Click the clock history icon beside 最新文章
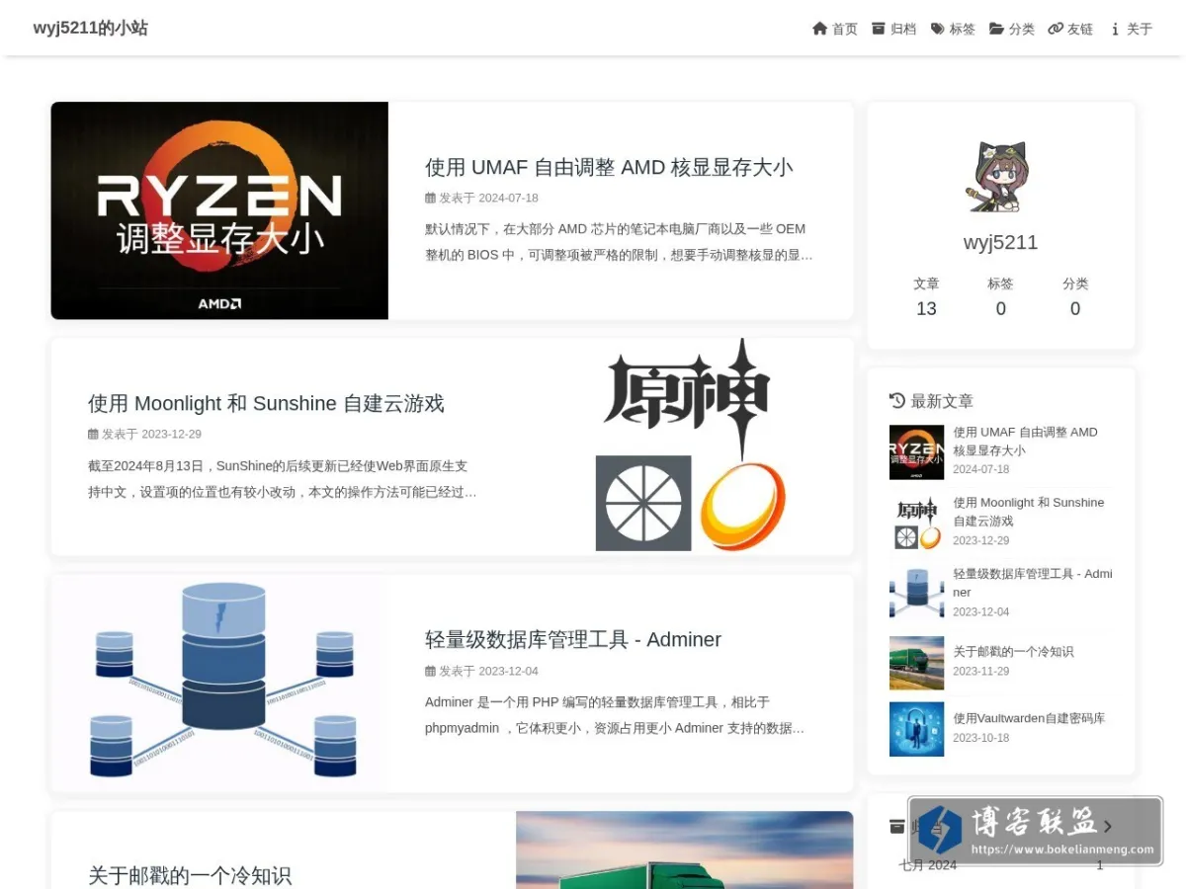 point(897,400)
